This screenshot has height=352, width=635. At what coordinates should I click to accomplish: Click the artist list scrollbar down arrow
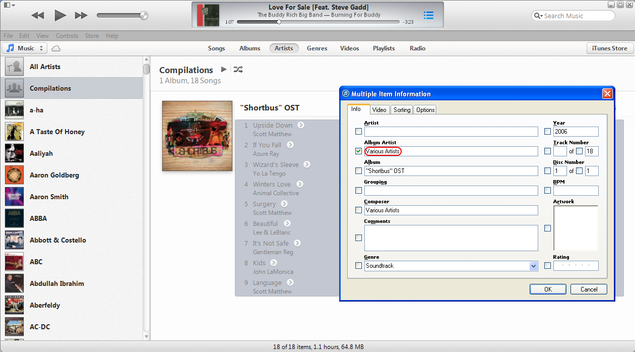146,336
